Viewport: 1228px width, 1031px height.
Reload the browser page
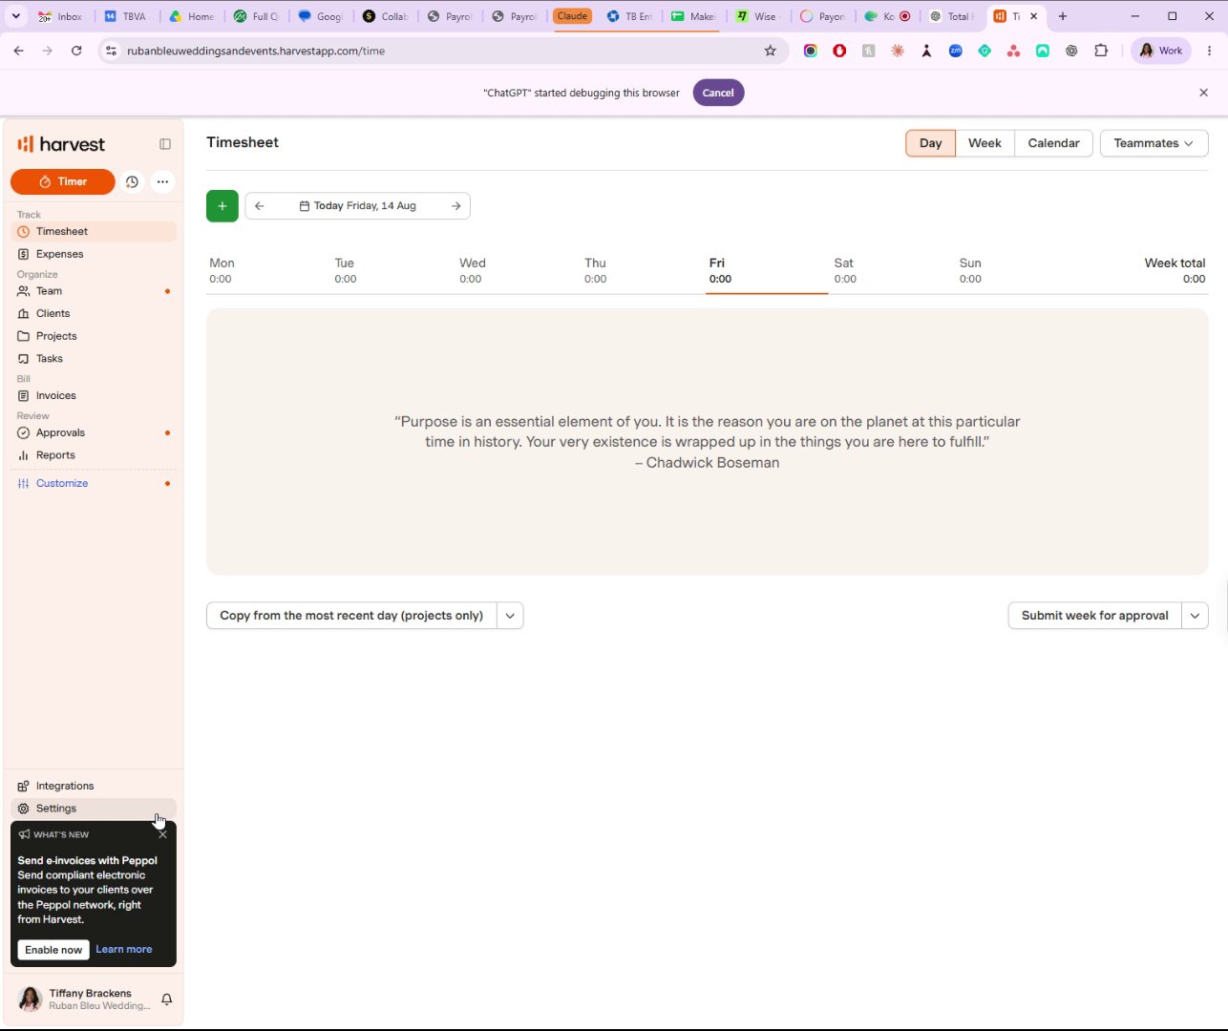tap(76, 51)
